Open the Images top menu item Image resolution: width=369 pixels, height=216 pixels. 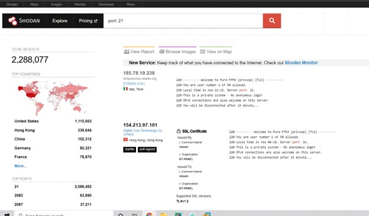[57, 4]
